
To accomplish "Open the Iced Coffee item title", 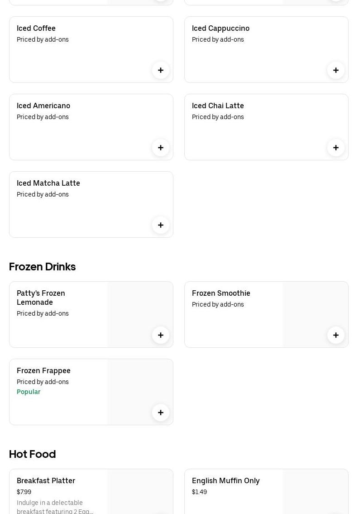I will [36, 28].
